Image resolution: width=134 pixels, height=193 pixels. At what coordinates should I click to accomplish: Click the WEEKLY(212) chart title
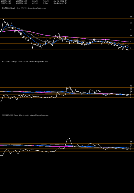click(x=25, y=62)
